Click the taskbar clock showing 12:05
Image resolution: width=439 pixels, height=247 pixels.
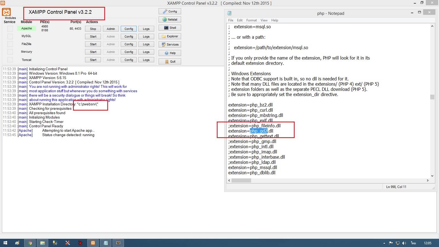(427, 243)
